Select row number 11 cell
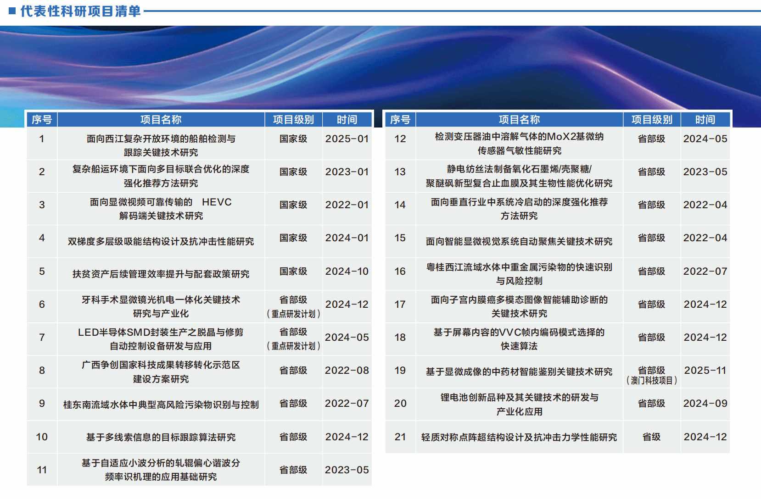The image size is (761, 499). click(42, 470)
